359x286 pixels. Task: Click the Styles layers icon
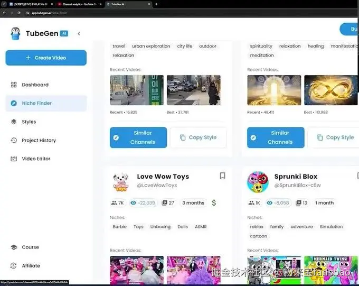click(14, 122)
